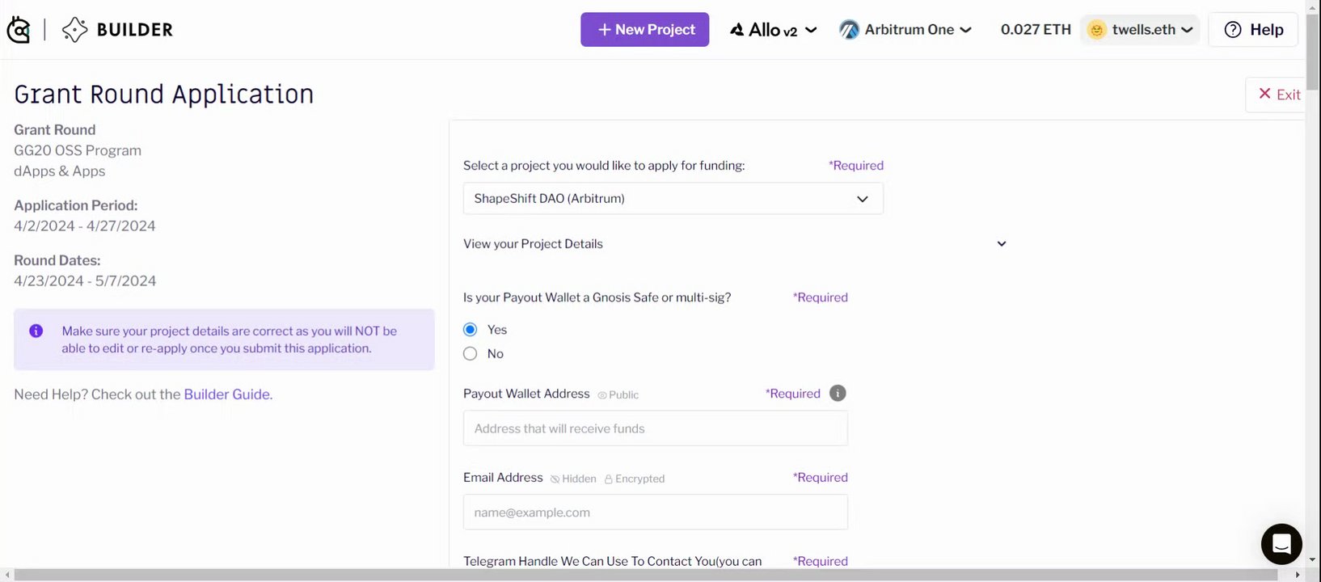Click the info icon beside Payout Wallet Address

coord(838,394)
